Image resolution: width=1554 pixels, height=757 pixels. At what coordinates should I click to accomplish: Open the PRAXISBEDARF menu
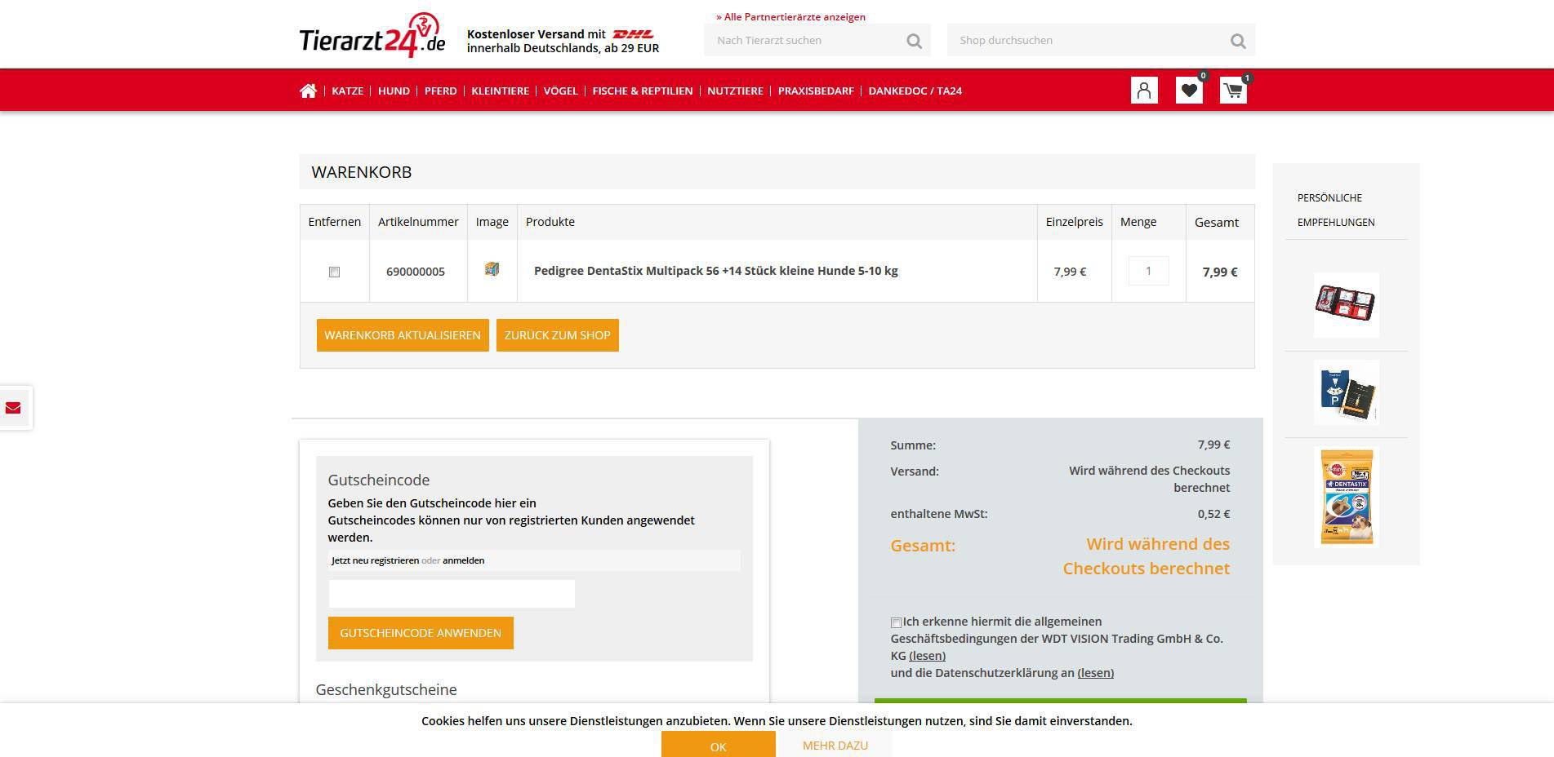click(x=816, y=91)
